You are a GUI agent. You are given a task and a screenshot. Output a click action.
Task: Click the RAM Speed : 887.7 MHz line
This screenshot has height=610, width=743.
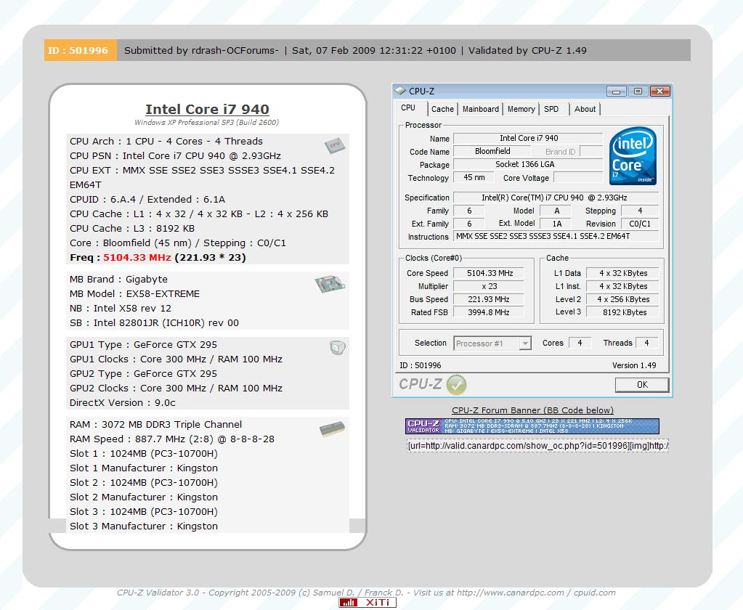point(172,439)
